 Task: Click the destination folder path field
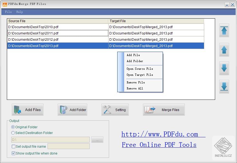[50, 140]
